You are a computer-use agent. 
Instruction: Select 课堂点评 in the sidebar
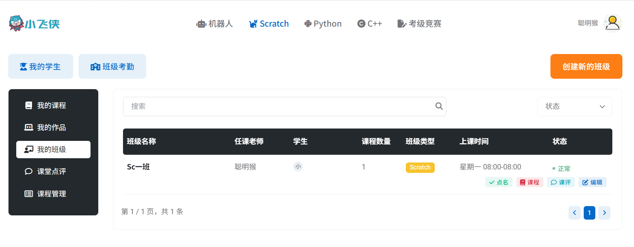pos(53,171)
